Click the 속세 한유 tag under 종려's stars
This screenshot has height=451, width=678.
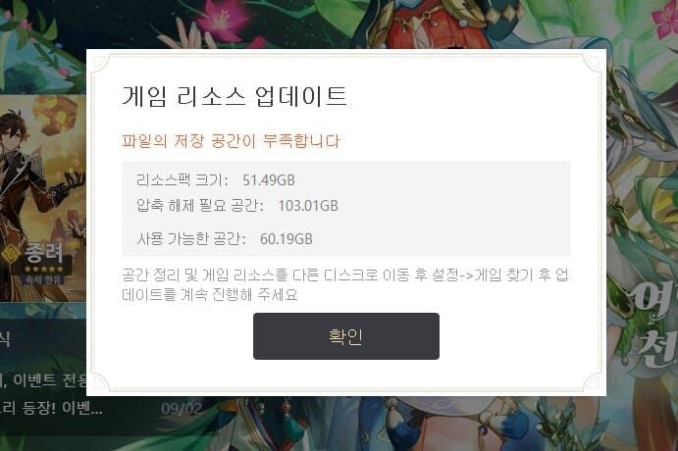tap(44, 280)
